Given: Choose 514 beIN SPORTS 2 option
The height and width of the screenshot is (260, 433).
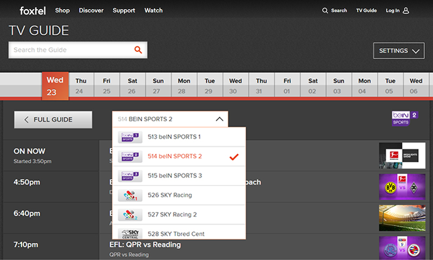Looking at the screenshot, I should click(x=179, y=156).
